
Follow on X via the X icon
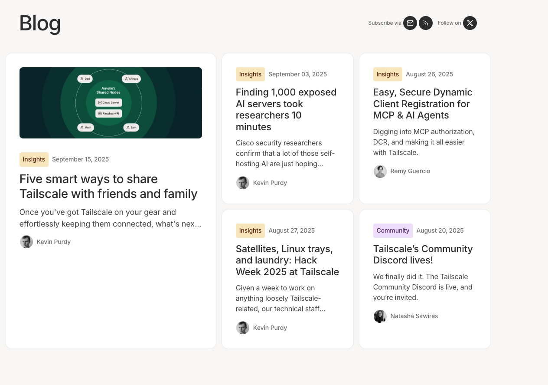[x=470, y=23]
